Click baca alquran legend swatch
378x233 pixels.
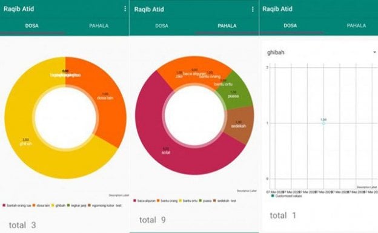click(x=134, y=201)
